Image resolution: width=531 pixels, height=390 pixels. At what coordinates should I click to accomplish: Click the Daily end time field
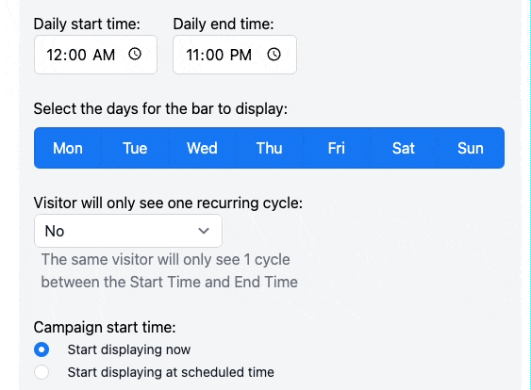pos(235,55)
